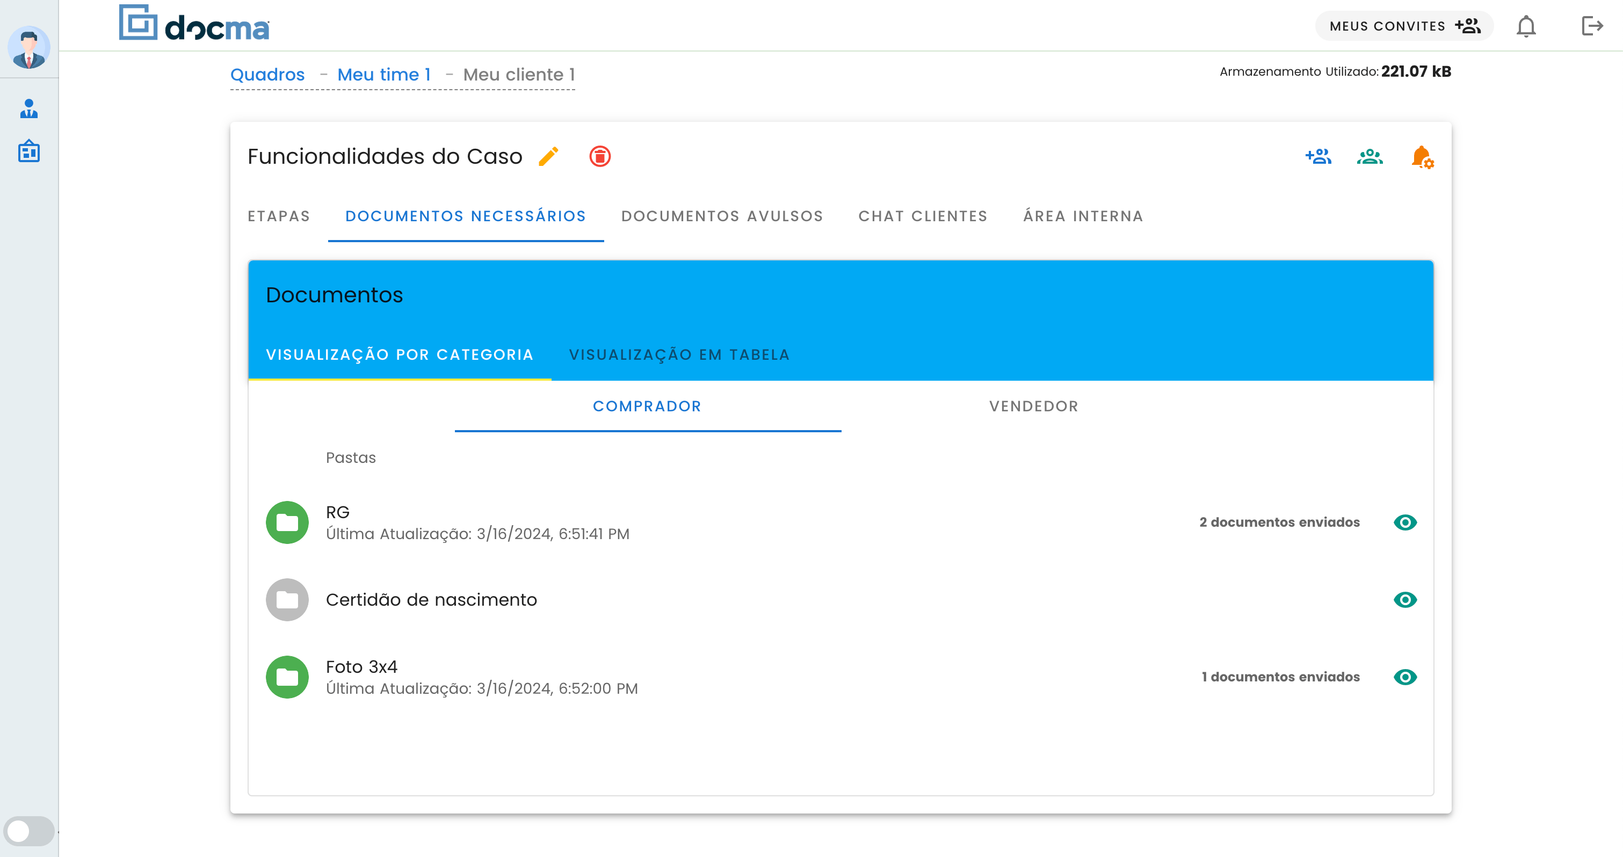Open the Meu time 1 breadcrumb link
The width and height of the screenshot is (1623, 857).
(x=383, y=74)
